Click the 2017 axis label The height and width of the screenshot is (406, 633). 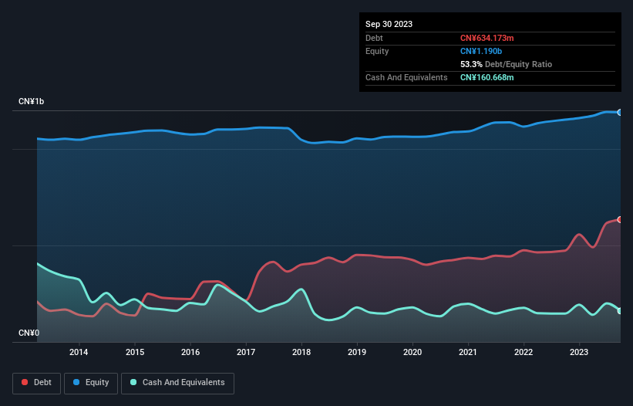tap(246, 352)
